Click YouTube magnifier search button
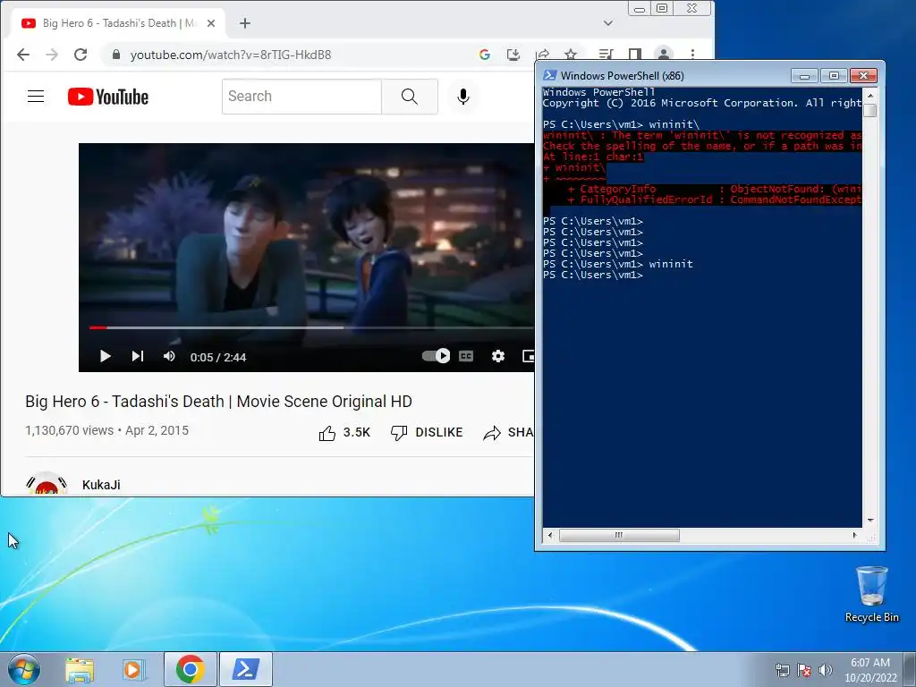 (x=410, y=97)
